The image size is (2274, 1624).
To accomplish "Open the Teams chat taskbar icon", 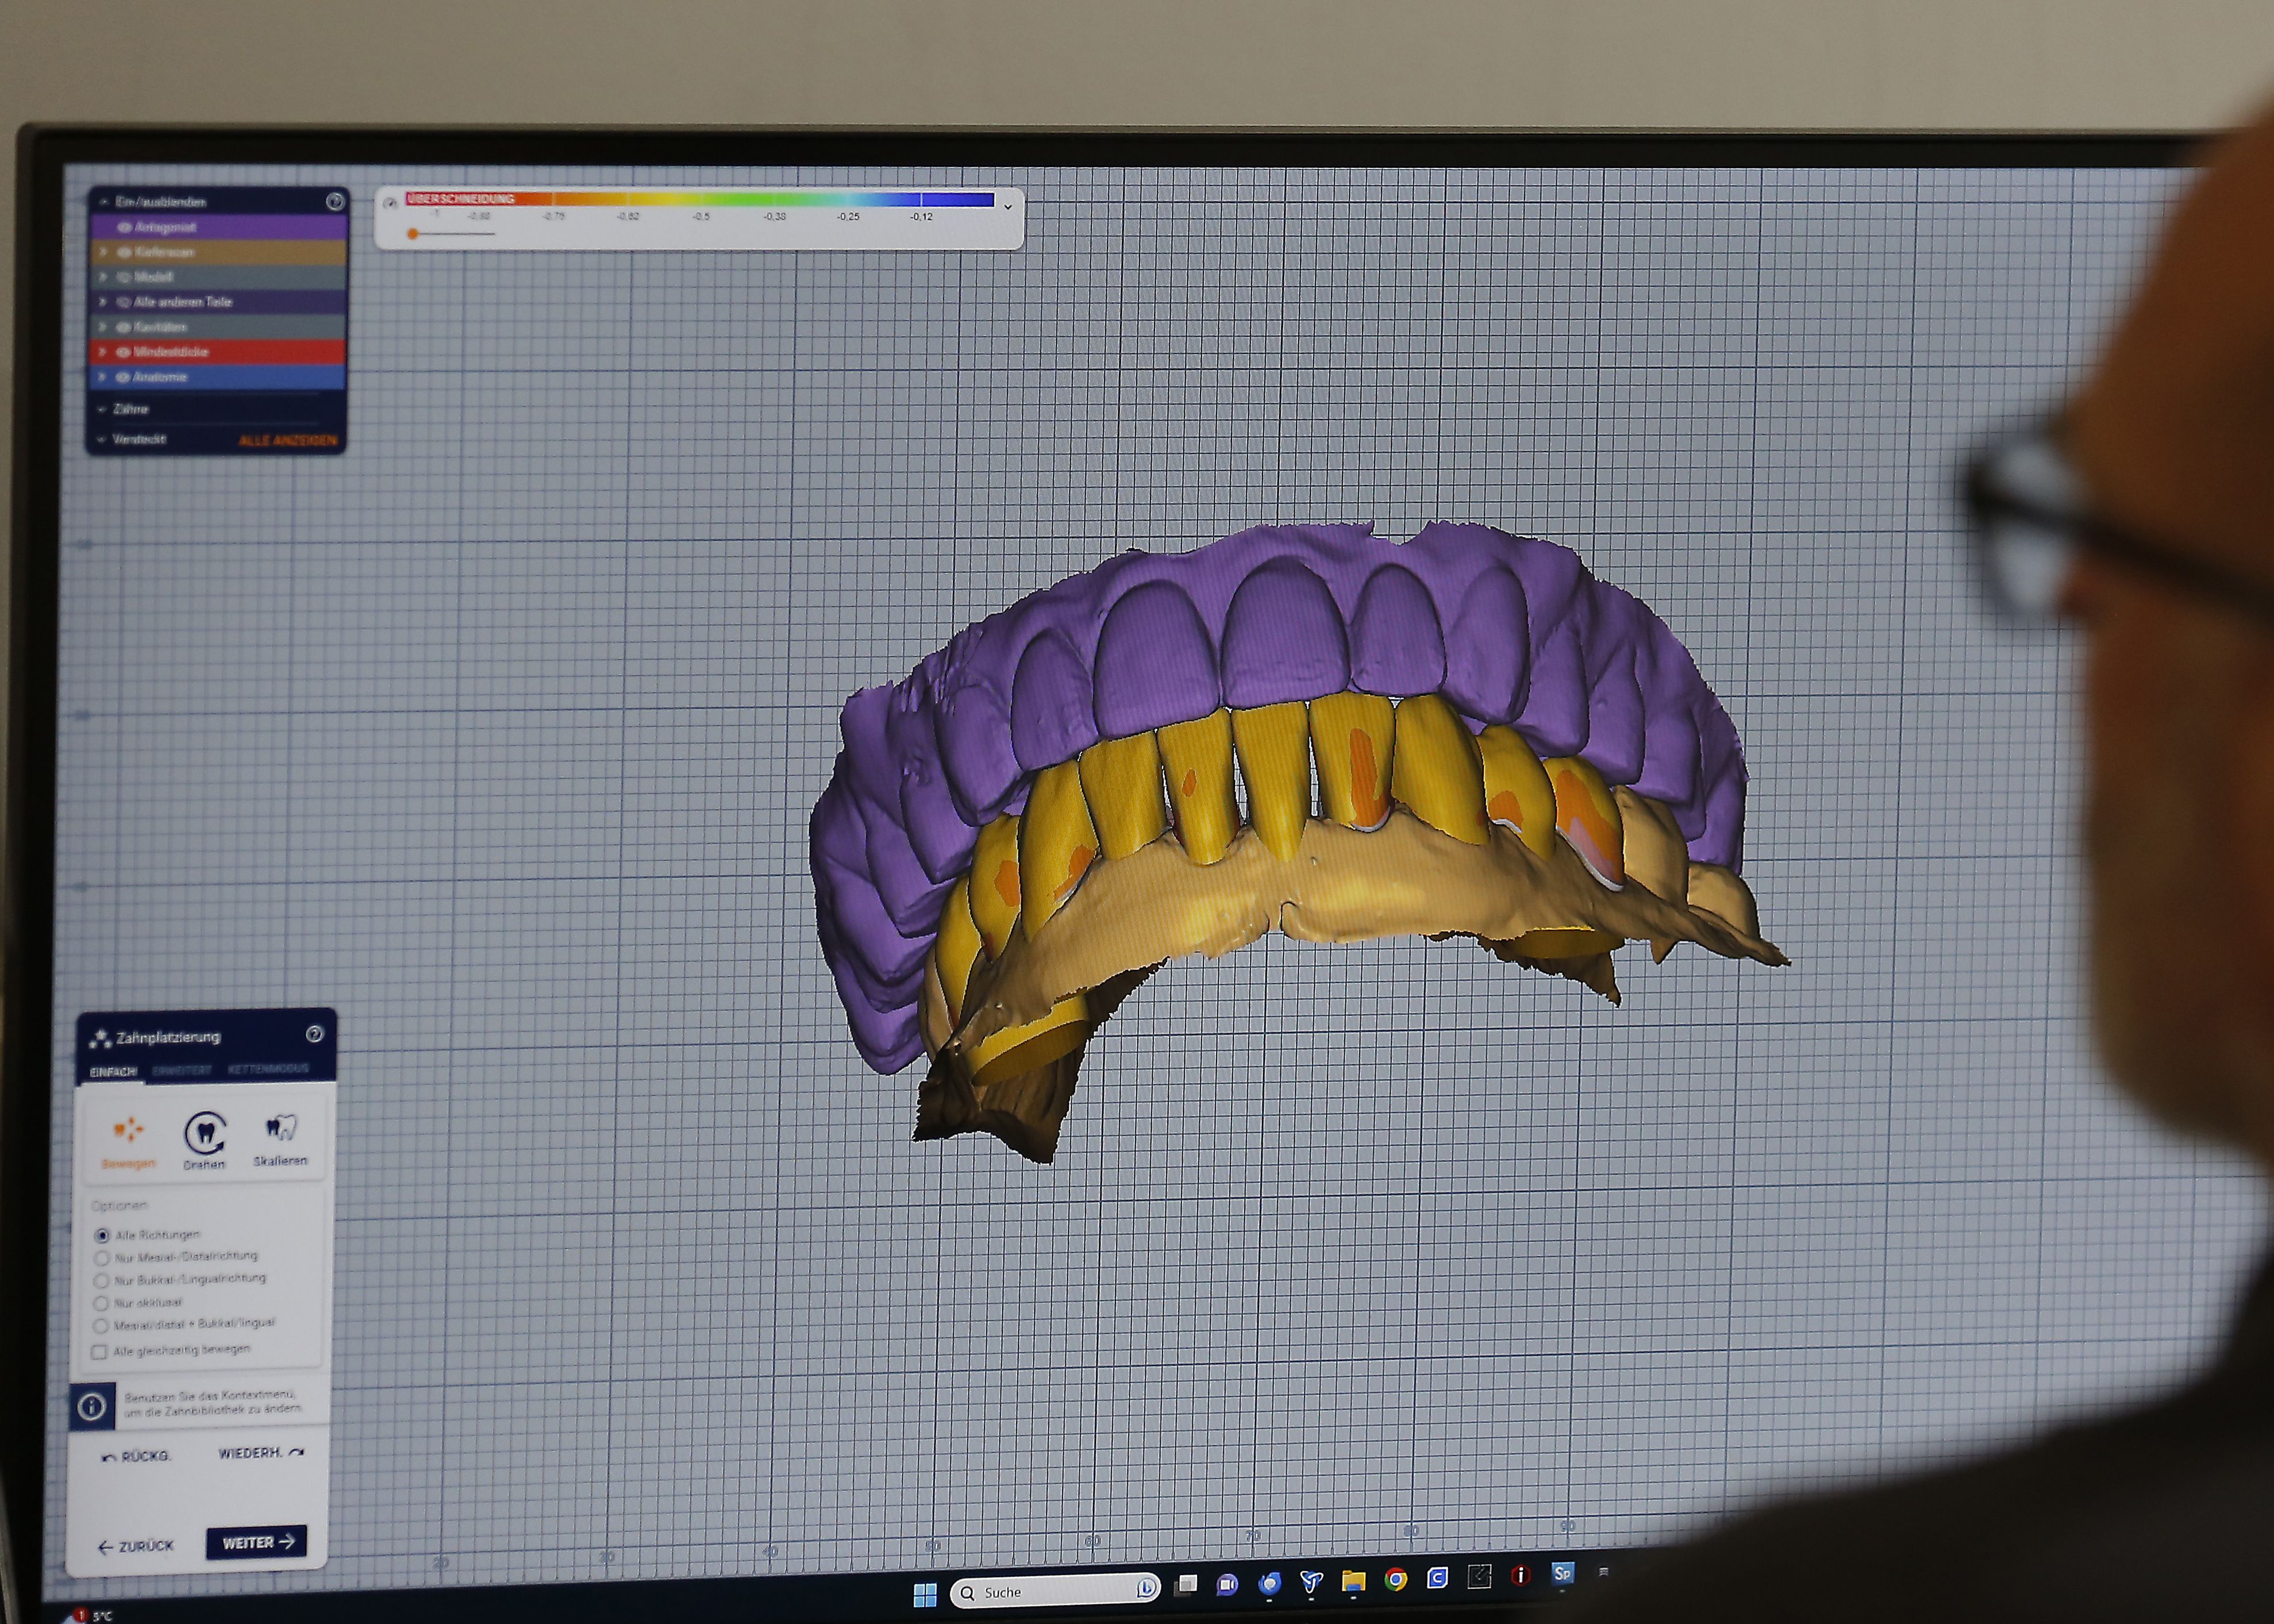I will tap(1227, 1584).
